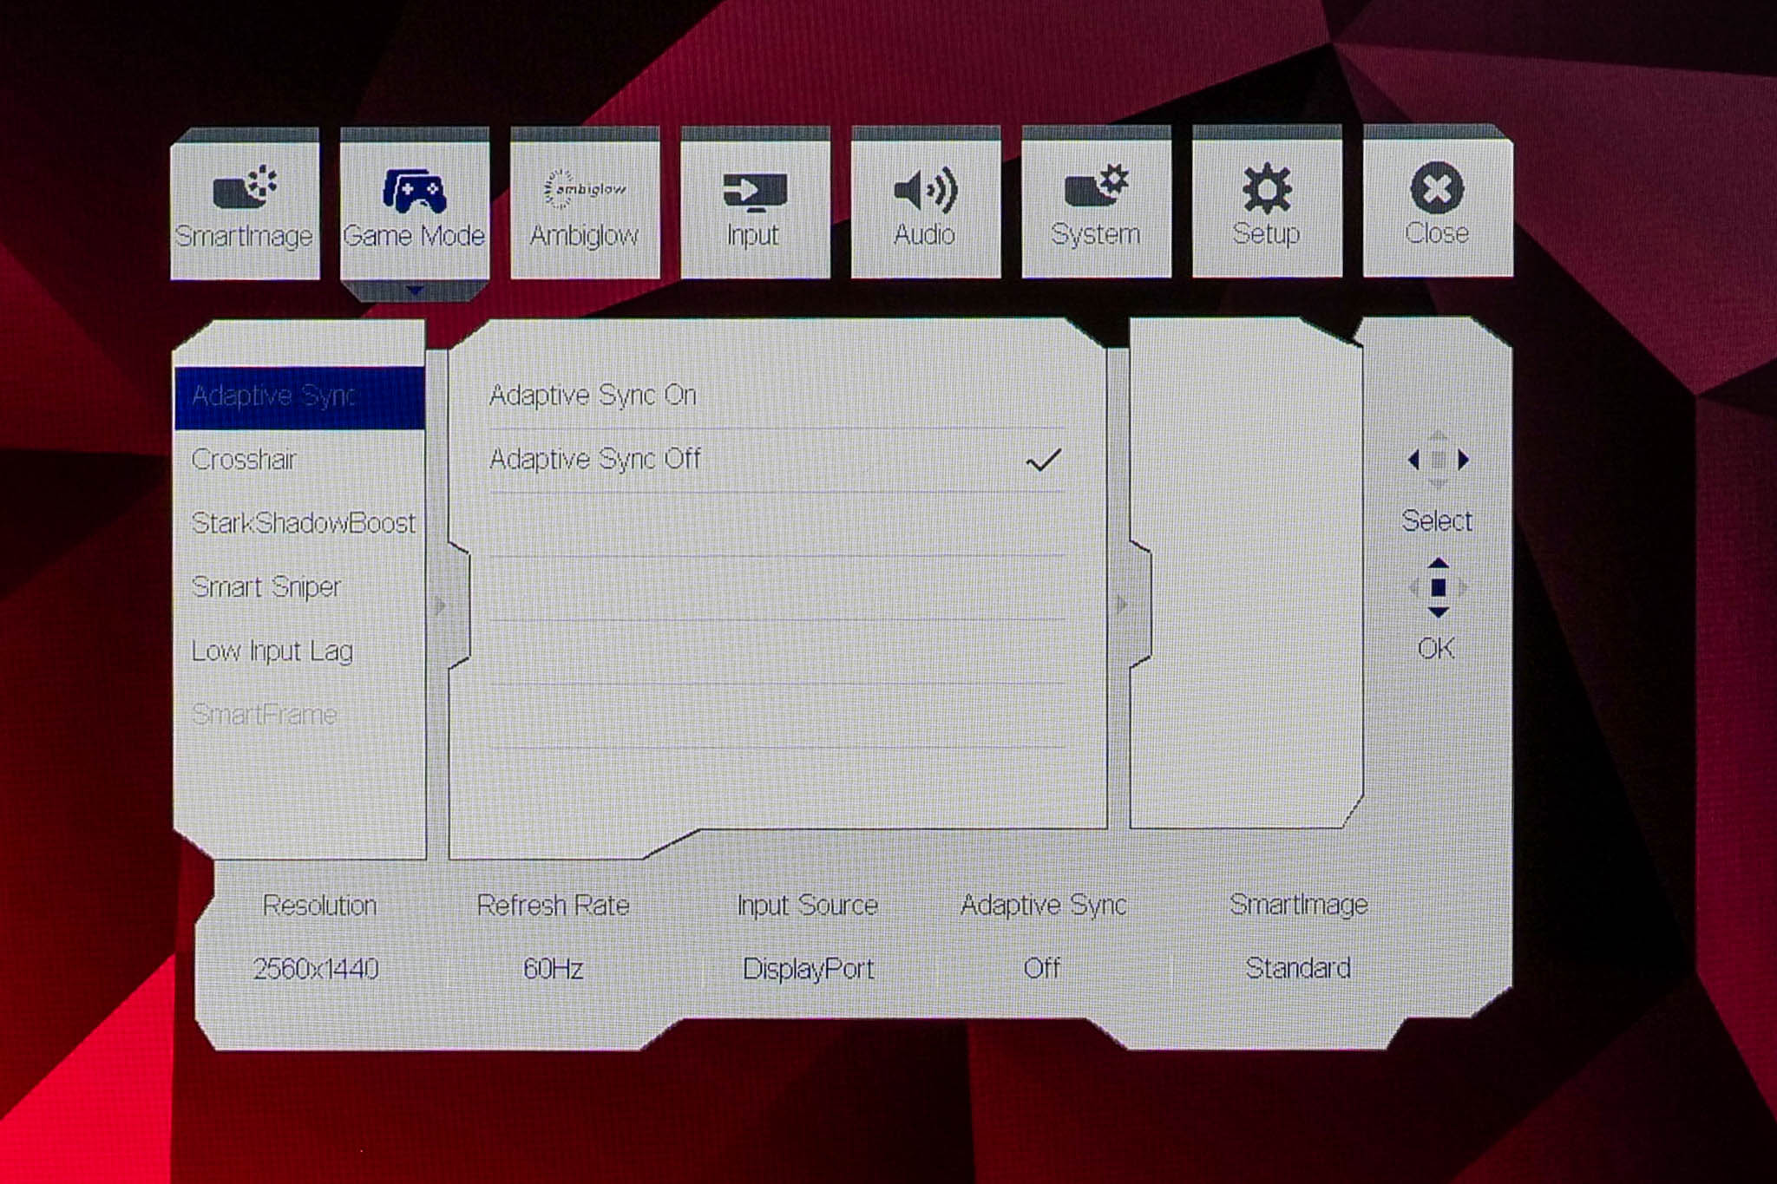Select the checked Adaptive Sync Off option
The width and height of the screenshot is (1777, 1184).
pyautogui.click(x=595, y=459)
